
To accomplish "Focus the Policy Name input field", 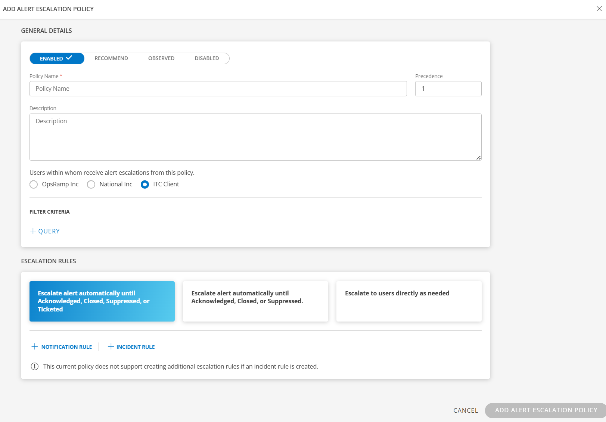I will coord(218,89).
